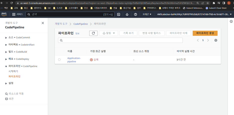Open 리소스로 이동 search
This screenshot has width=234, height=115.
tap(14, 94)
